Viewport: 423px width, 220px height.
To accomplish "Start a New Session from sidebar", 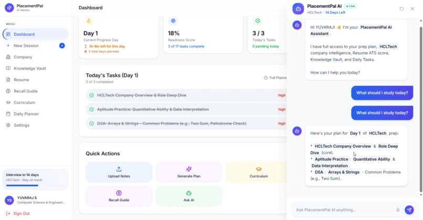I will pos(35,46).
